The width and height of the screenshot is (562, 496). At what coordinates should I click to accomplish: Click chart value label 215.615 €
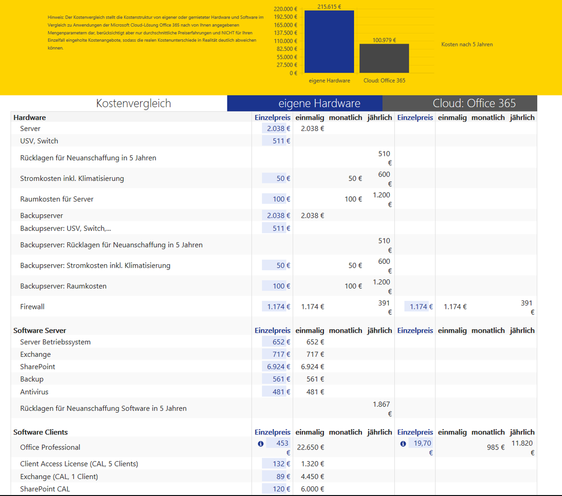tap(329, 7)
